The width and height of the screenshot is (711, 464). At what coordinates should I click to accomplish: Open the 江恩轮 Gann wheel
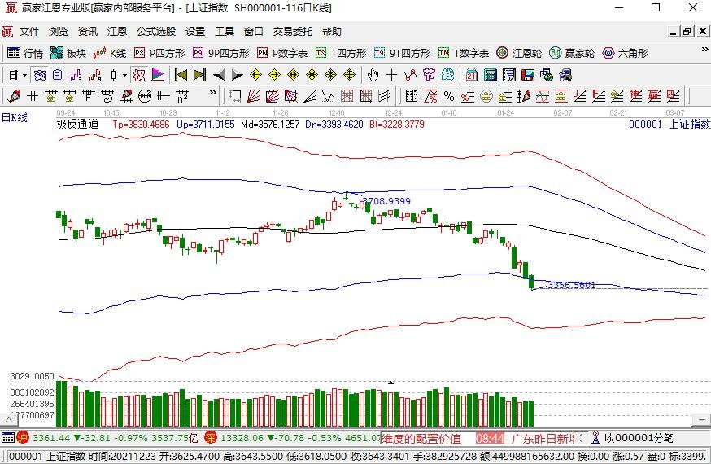pyautogui.click(x=519, y=53)
